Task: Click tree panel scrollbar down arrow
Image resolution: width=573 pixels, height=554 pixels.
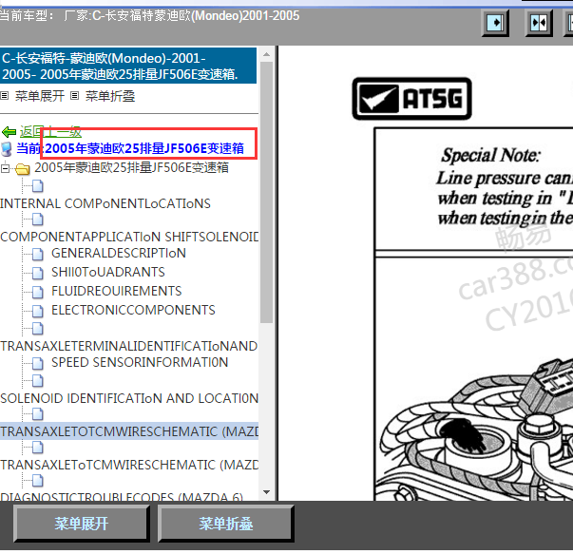Action: pyautogui.click(x=267, y=492)
